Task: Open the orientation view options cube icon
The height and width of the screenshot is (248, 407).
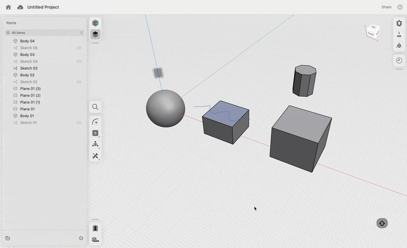Action: coord(399,45)
